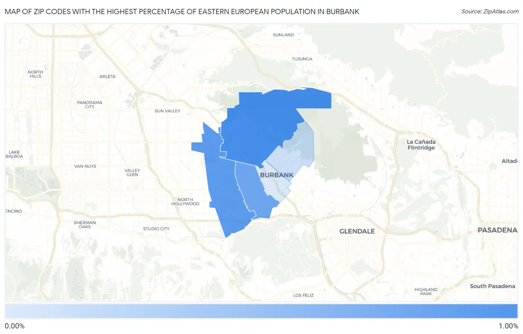Click the VAN NUYS label

coord(85,166)
